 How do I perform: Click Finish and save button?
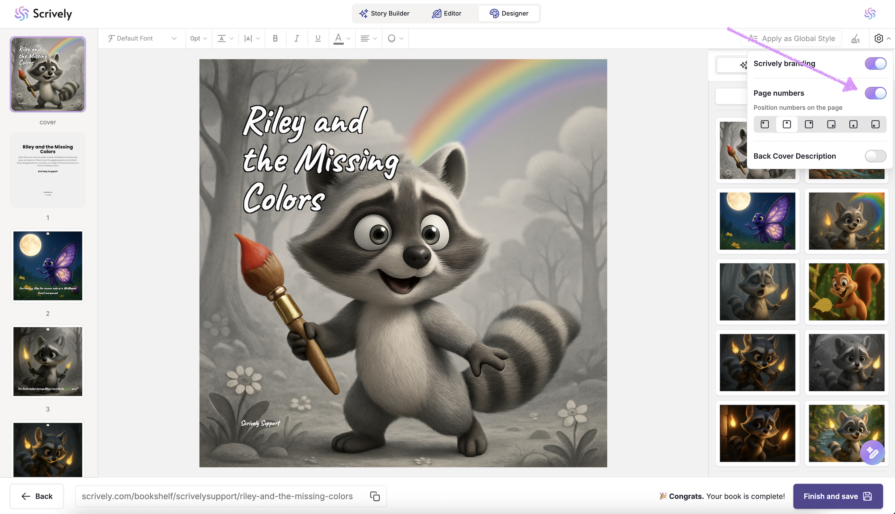(837, 496)
